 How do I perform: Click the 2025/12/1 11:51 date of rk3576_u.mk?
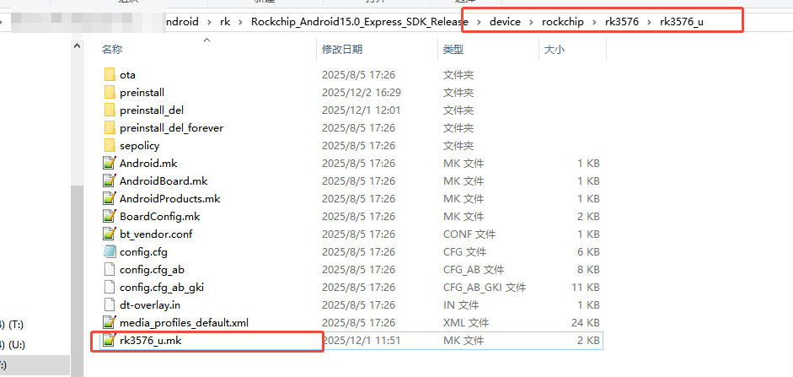[x=361, y=341]
